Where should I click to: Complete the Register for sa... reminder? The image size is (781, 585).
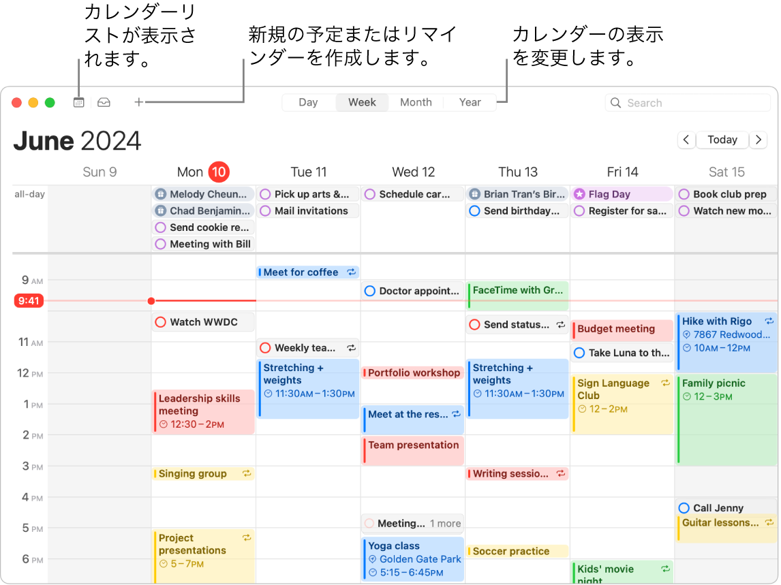579,211
